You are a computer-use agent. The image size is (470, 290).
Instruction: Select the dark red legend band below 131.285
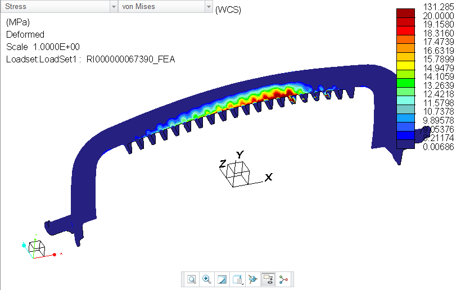(x=405, y=13)
